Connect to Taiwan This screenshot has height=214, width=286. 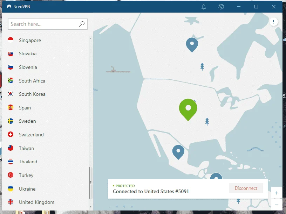26,148
